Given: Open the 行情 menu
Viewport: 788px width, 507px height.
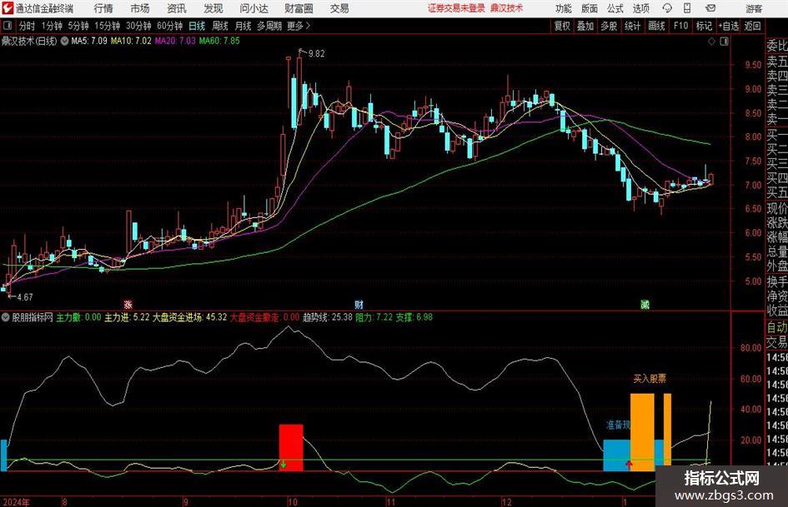Looking at the screenshot, I should point(103,8).
